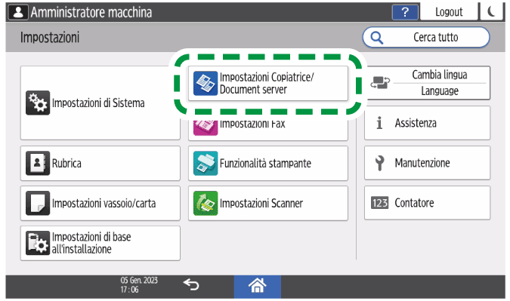Open Funzionalità stampante

[x=268, y=164]
